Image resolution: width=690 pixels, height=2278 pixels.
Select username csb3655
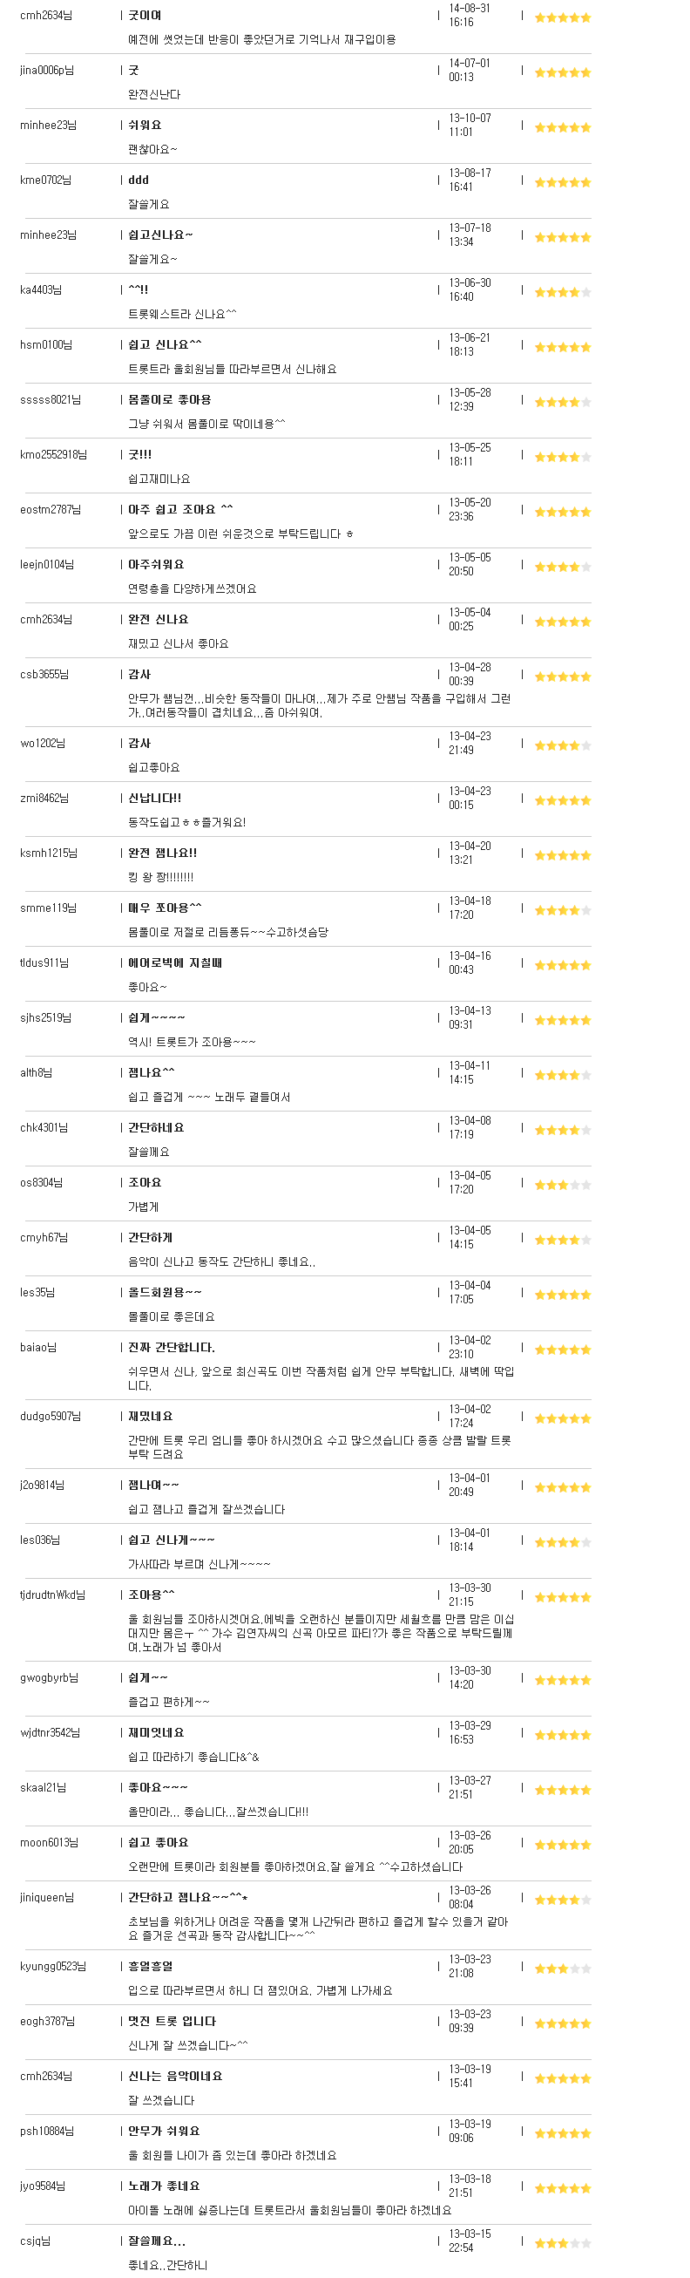[x=44, y=674]
